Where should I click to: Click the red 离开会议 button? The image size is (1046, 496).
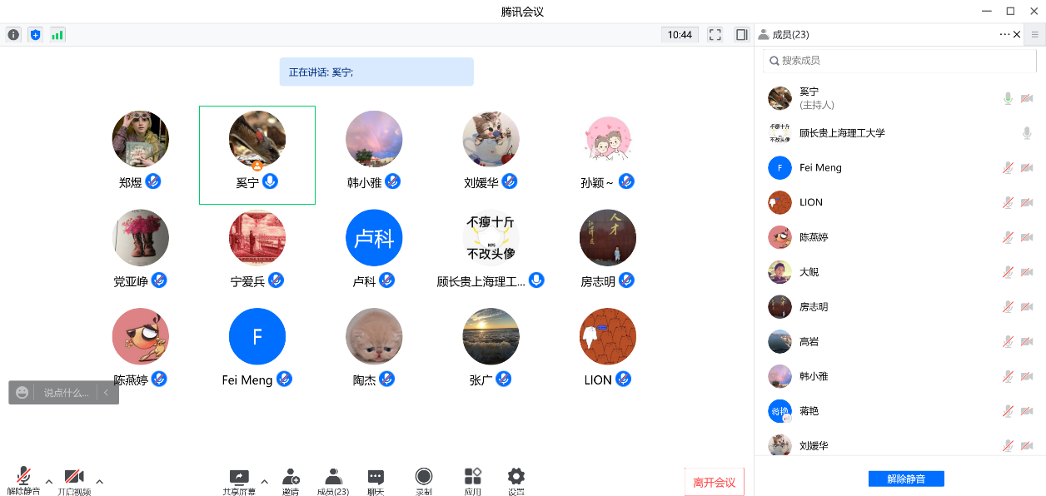coord(714,483)
